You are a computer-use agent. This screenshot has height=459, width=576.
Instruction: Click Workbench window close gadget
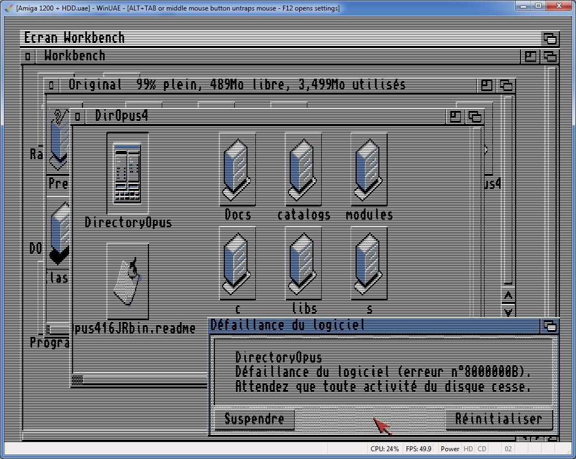(x=28, y=56)
